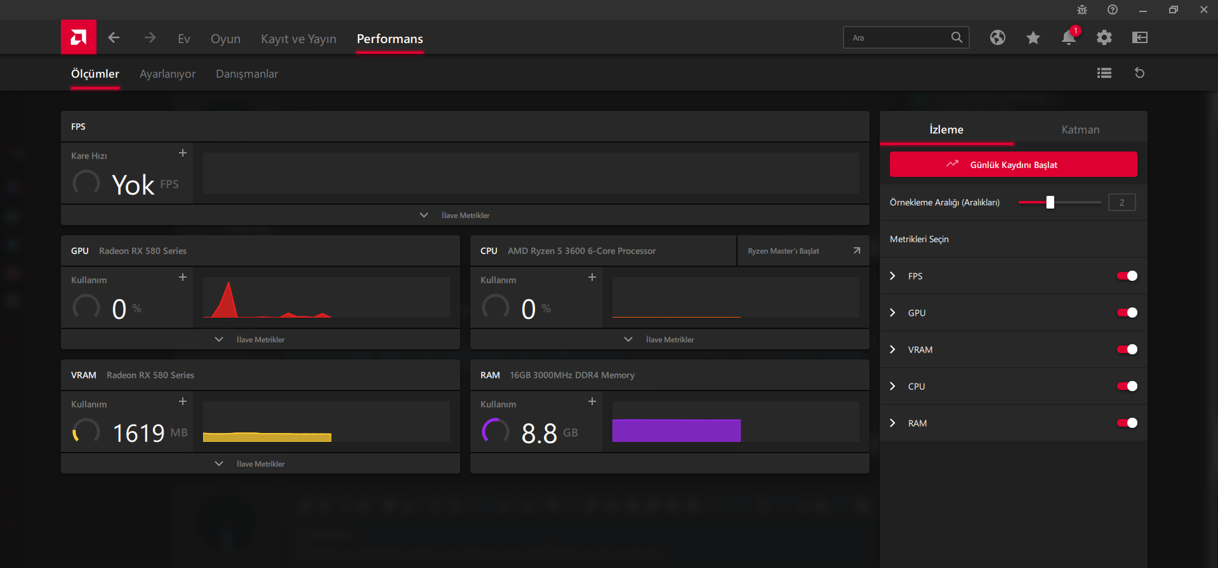Go forward with the right arrow
The image size is (1218, 568).
click(150, 38)
